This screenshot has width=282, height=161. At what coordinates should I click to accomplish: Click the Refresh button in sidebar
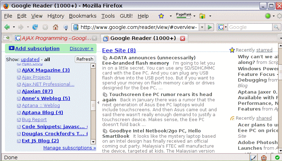pyautogui.click(x=85, y=59)
